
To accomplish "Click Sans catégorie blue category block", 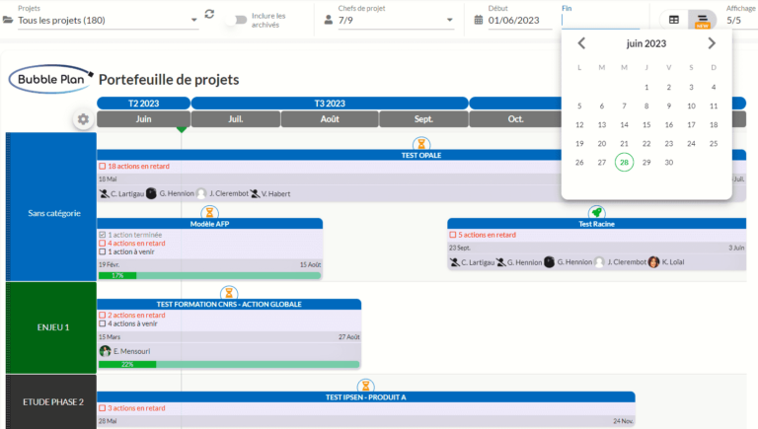I will [51, 207].
